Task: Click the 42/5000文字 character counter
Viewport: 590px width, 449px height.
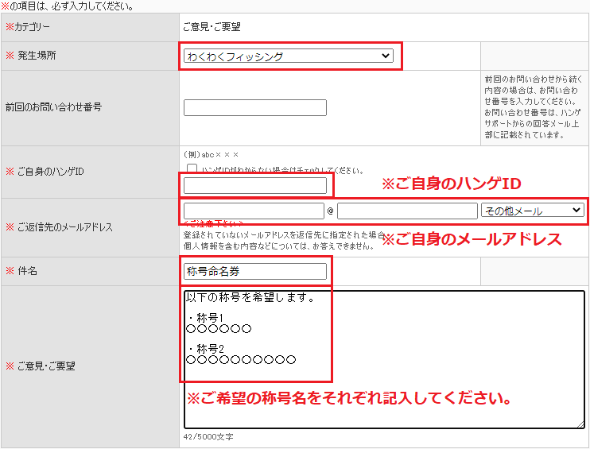Action: click(x=208, y=437)
